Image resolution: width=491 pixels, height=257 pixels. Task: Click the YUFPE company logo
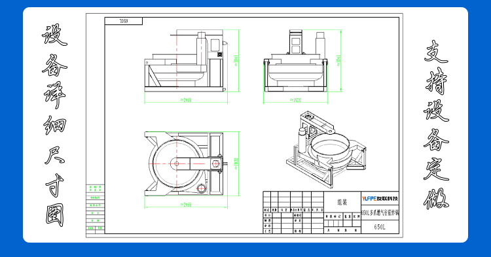[380, 199]
